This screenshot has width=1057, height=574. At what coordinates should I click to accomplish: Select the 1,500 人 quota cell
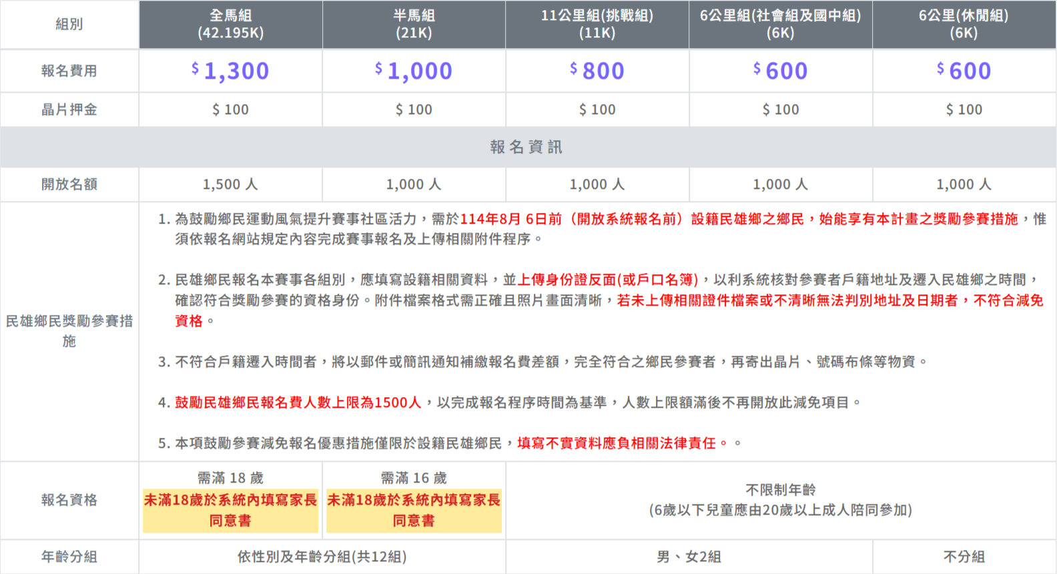[x=230, y=184]
